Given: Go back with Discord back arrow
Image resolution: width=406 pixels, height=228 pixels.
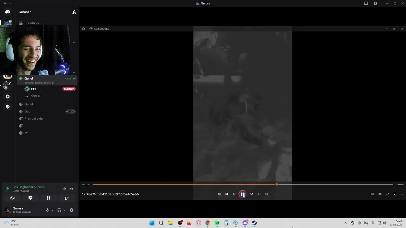Looking at the screenshot, I should click(x=5, y=3).
